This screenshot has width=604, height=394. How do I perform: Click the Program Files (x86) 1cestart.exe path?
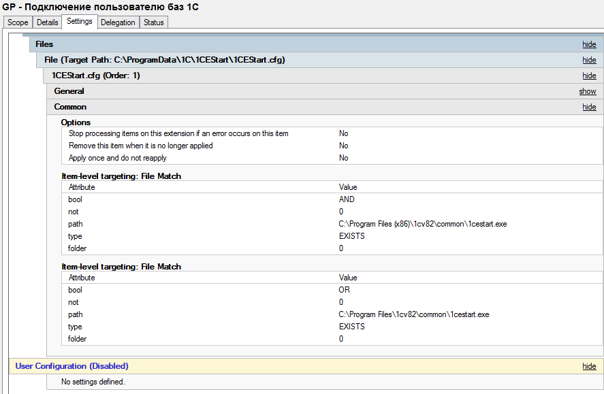pyautogui.click(x=423, y=224)
